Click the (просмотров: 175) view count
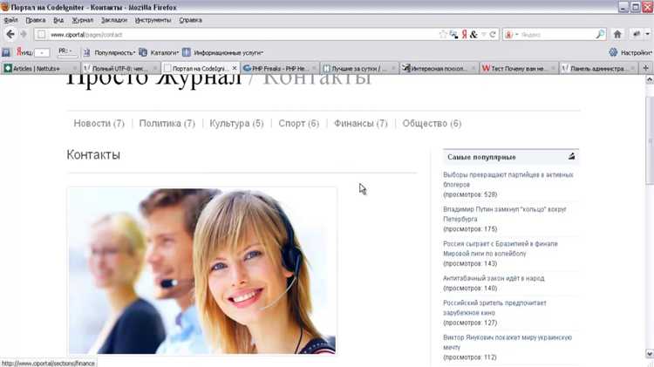This screenshot has width=654, height=367. (x=470, y=229)
